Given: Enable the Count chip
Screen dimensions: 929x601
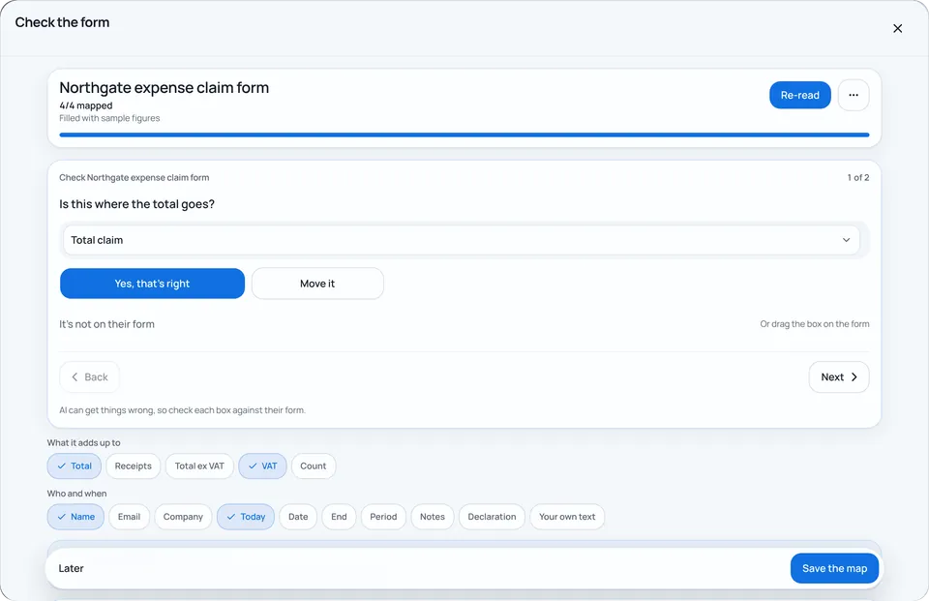Looking at the screenshot, I should pyautogui.click(x=314, y=466).
